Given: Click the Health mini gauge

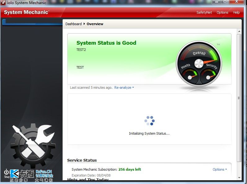Looking at the screenshot, I should point(190,76).
